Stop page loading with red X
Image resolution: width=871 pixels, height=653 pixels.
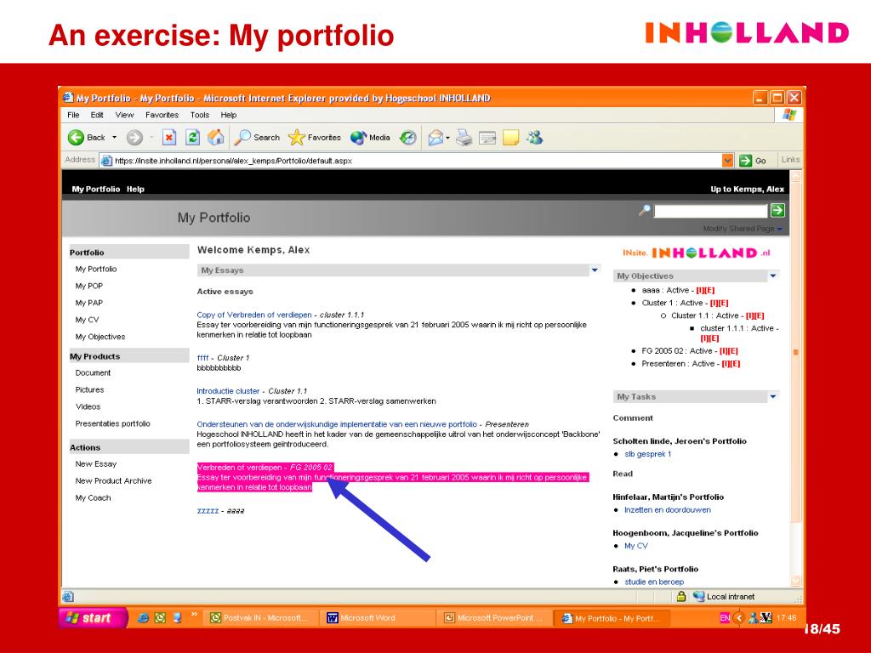click(169, 137)
